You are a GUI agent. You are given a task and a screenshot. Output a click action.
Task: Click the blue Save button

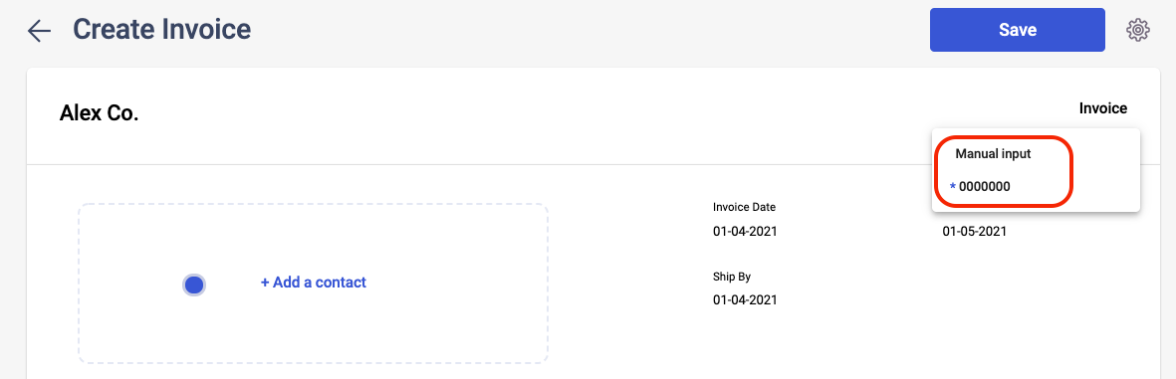[x=1017, y=30]
